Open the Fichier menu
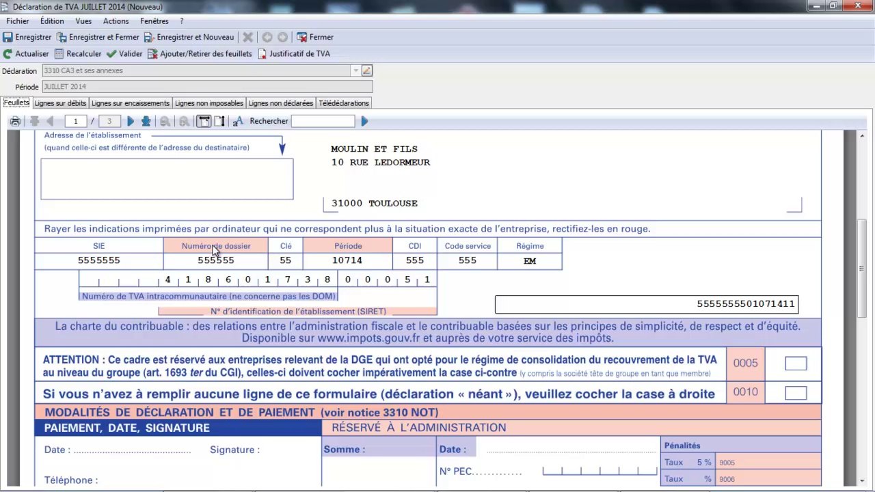 [18, 21]
